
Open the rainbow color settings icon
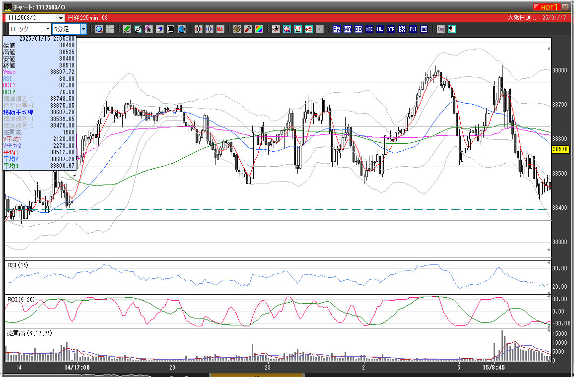coord(259,29)
